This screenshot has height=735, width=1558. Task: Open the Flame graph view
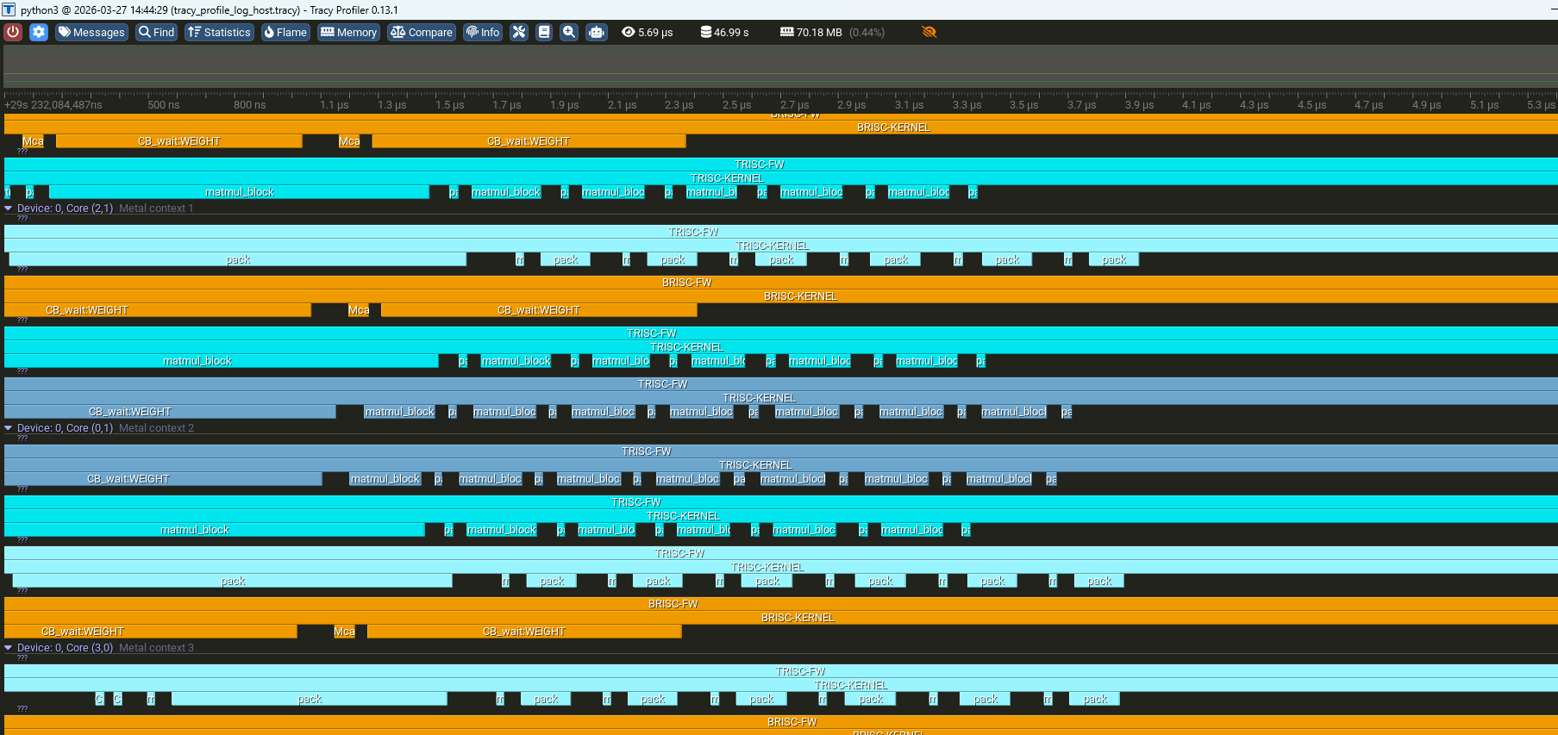pos(285,32)
